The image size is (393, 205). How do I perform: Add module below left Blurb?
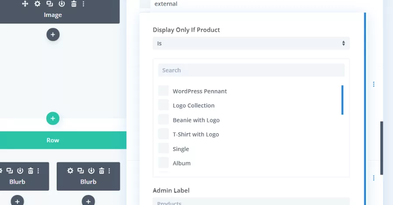coord(17,201)
